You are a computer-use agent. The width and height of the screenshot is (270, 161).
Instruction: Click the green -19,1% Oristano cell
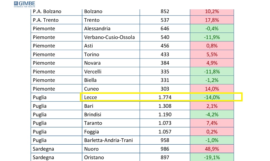[x=212, y=157]
